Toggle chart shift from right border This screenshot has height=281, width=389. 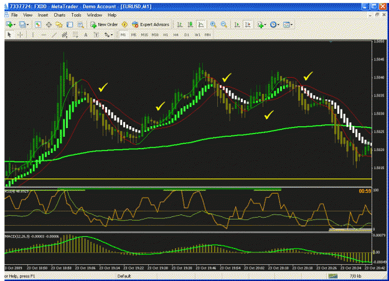[248, 24]
